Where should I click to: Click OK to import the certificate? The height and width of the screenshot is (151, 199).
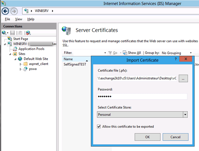147,137
